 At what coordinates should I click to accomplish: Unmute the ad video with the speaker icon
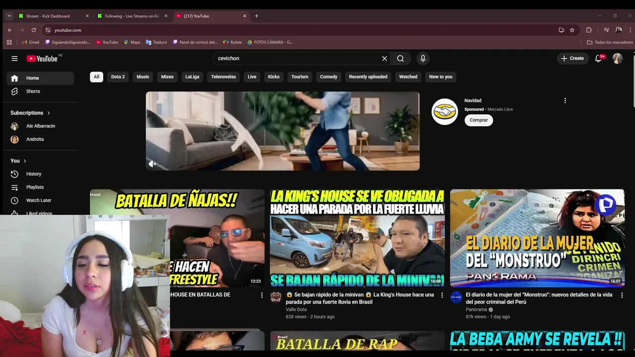[153, 164]
